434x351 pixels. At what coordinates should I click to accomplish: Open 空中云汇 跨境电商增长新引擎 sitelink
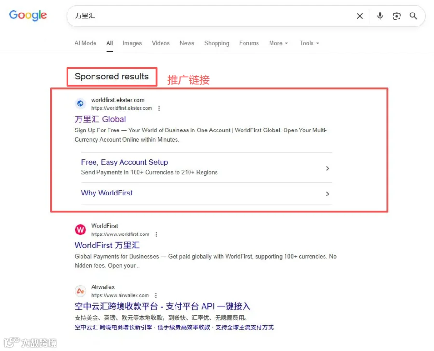[x=113, y=327]
